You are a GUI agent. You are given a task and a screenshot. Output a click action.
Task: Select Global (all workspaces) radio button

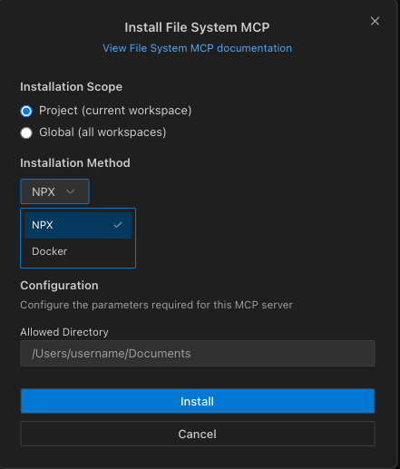tap(26, 132)
